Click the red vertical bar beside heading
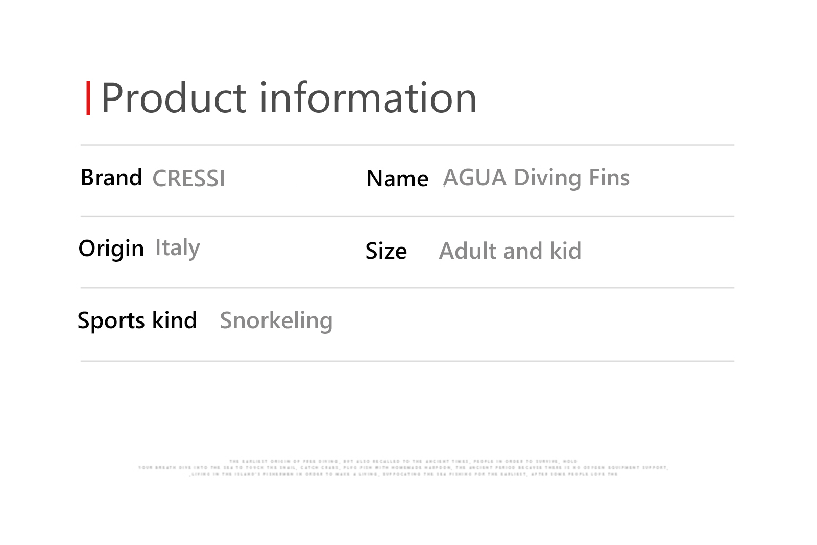Viewport: 817px width, 545px height. click(88, 98)
